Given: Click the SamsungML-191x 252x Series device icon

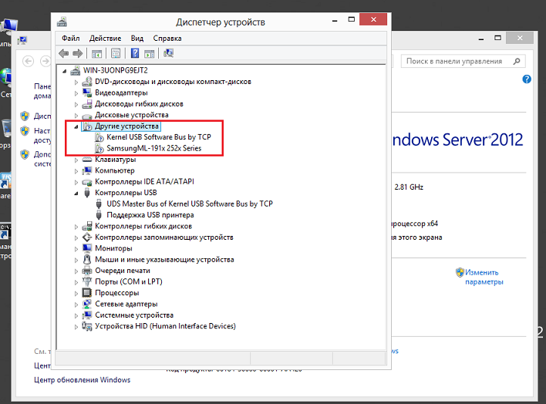Looking at the screenshot, I should [x=99, y=148].
